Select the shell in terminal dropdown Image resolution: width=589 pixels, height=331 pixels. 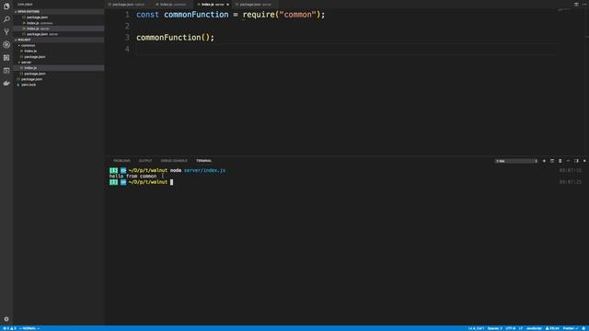click(516, 161)
